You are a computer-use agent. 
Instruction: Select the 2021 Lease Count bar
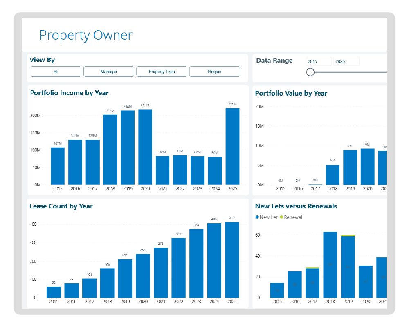click(161, 273)
